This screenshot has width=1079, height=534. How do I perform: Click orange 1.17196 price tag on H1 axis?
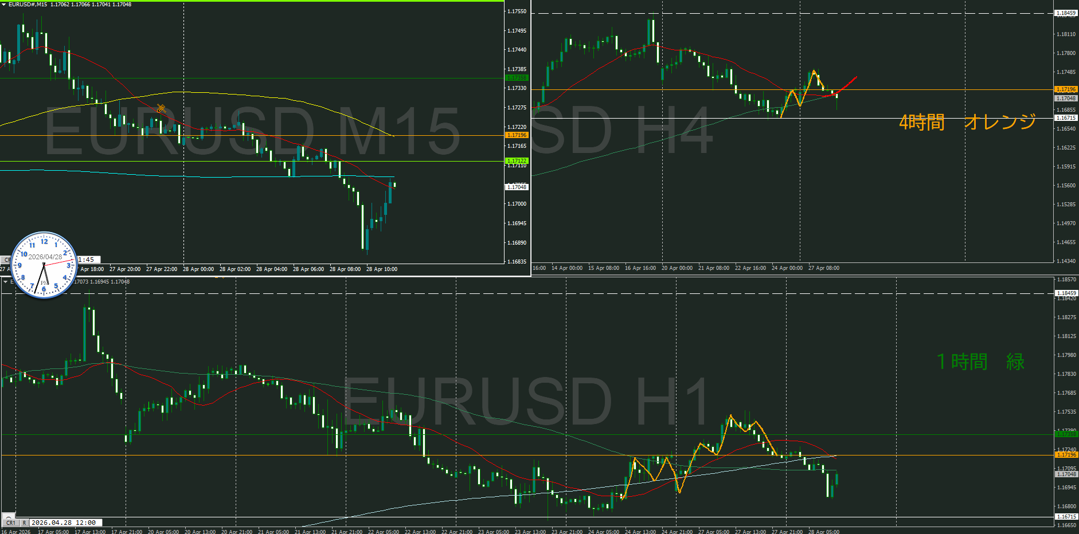coord(1066,454)
